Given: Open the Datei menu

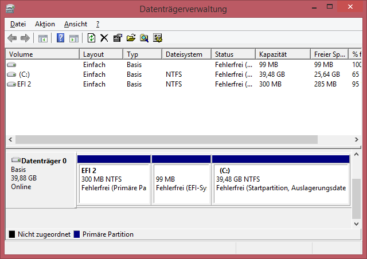Looking at the screenshot, I should 18,24.
